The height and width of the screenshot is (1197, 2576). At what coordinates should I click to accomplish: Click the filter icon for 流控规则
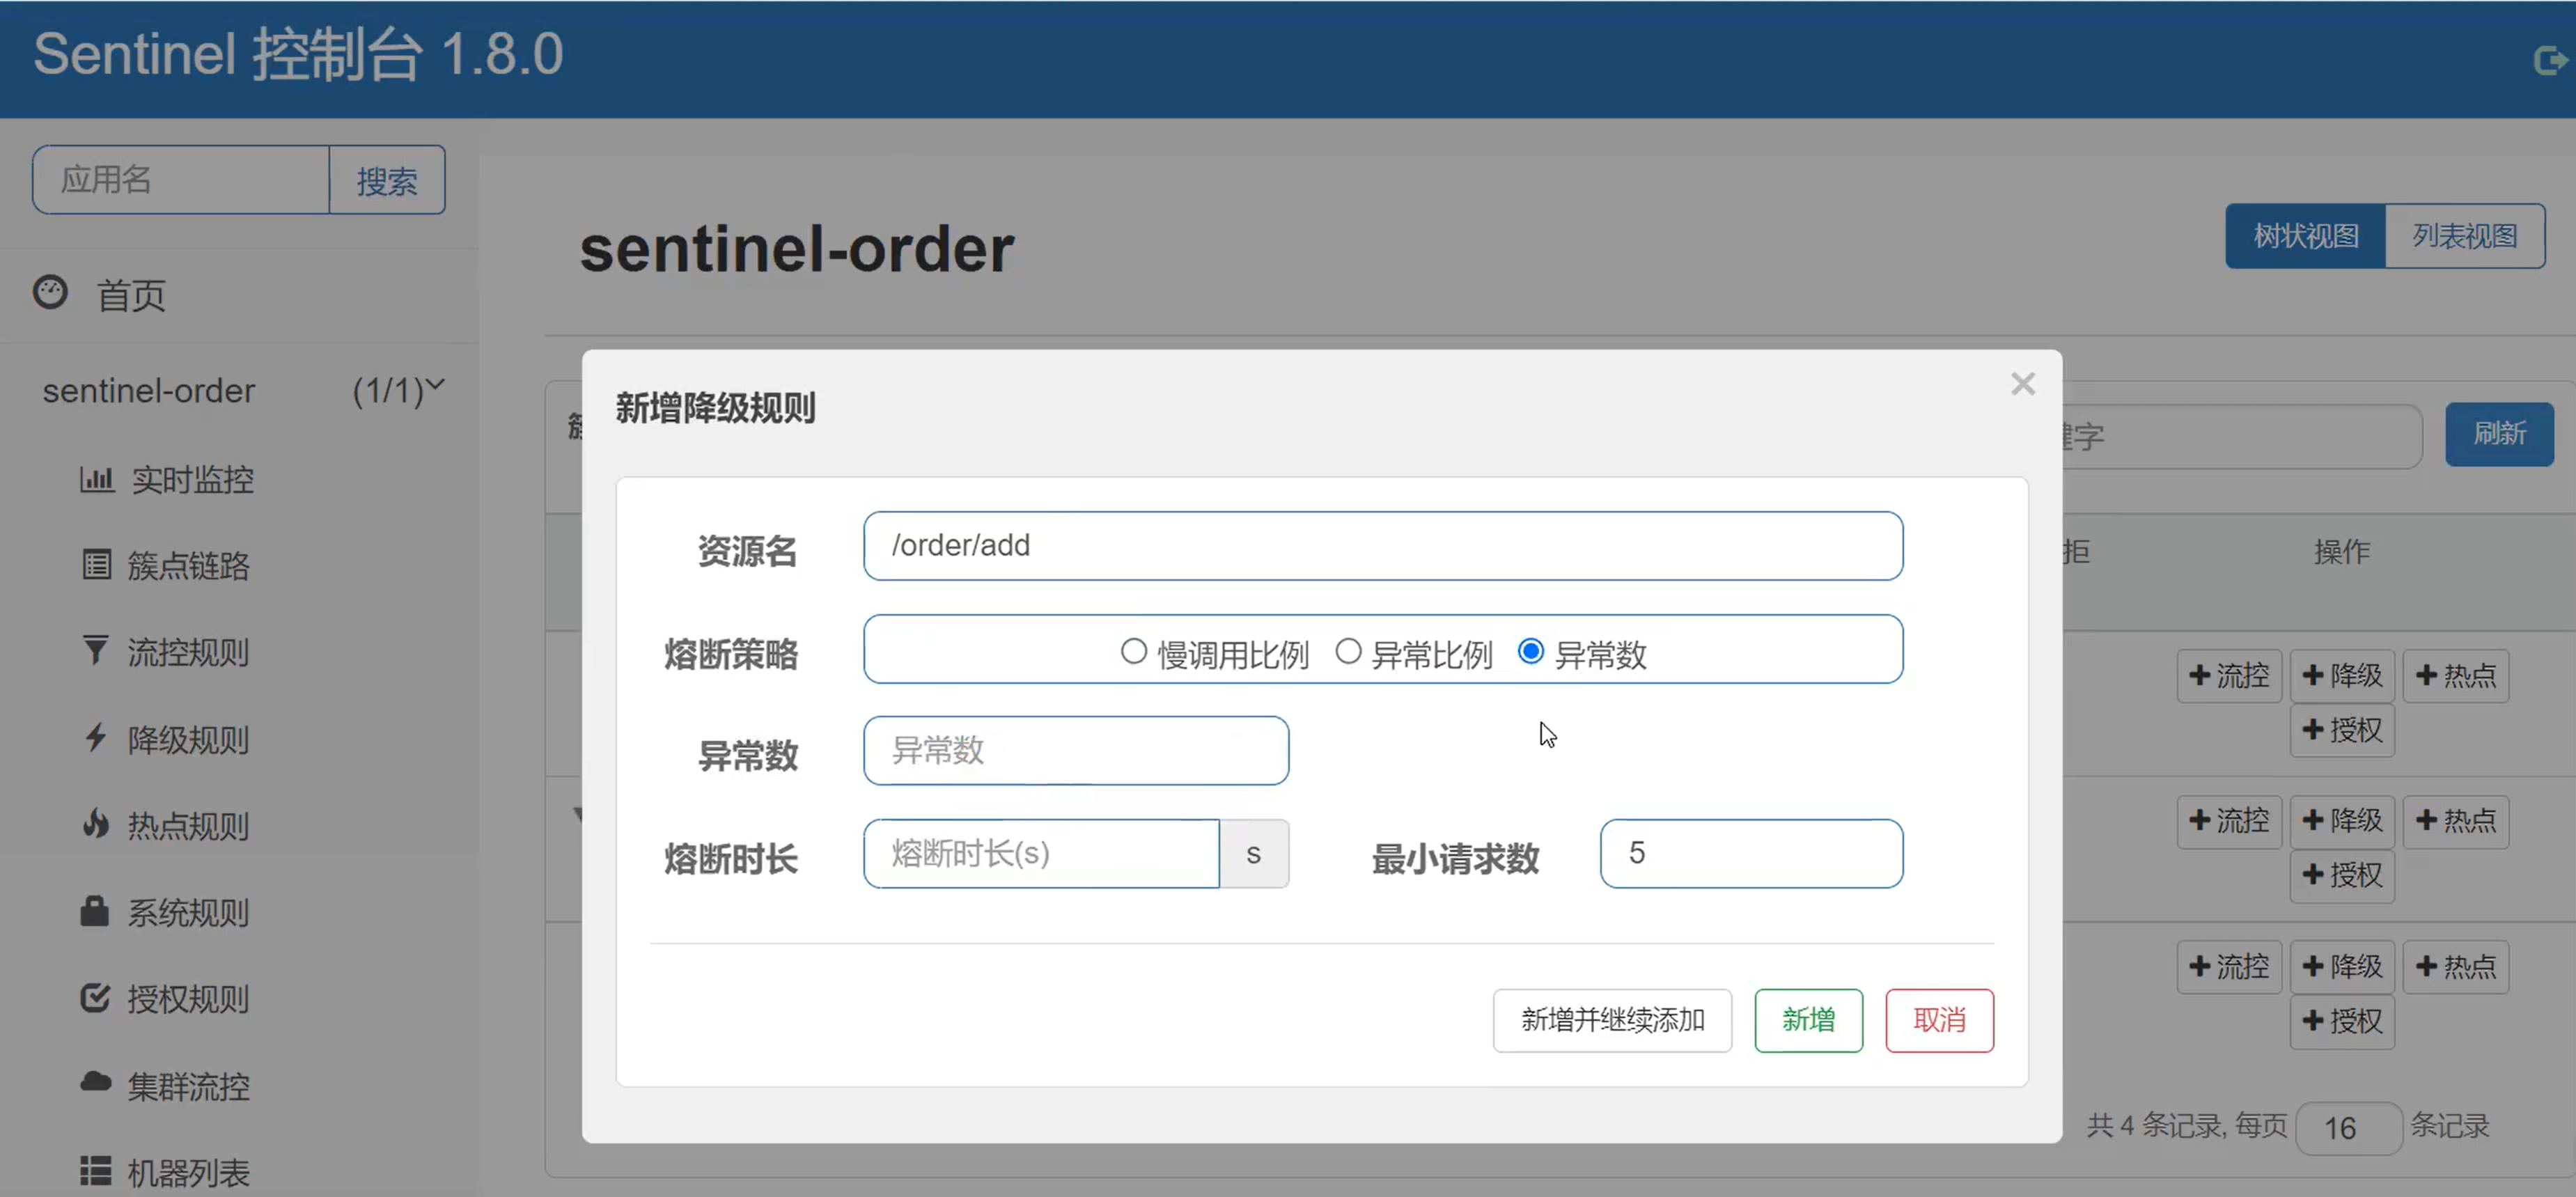pyautogui.click(x=95, y=651)
